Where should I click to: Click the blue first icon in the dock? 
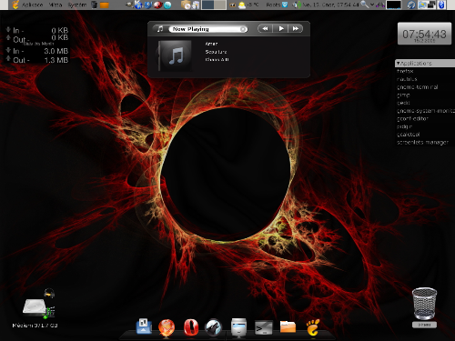[x=144, y=326]
